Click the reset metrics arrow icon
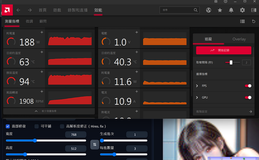Image resolution: width=259 pixels, height=160 pixels. (x=254, y=21)
